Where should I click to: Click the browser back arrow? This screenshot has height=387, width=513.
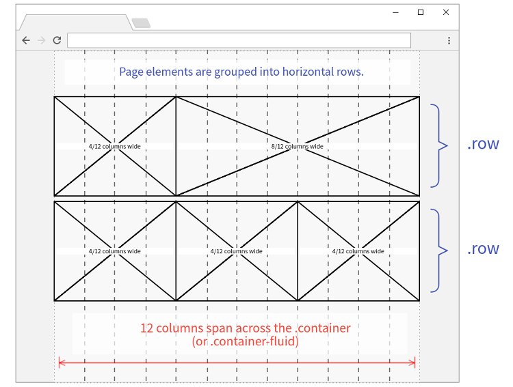[26, 40]
